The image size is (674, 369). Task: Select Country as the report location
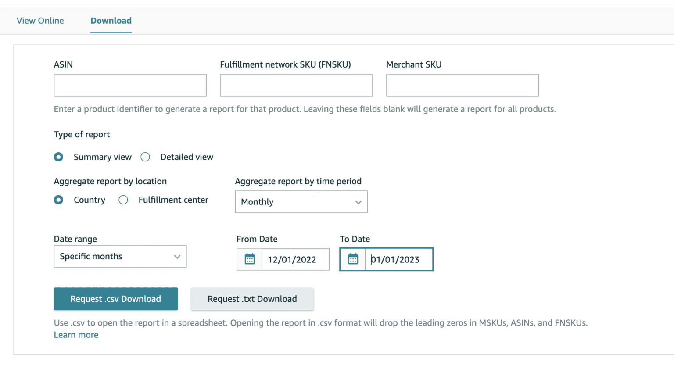pos(58,200)
